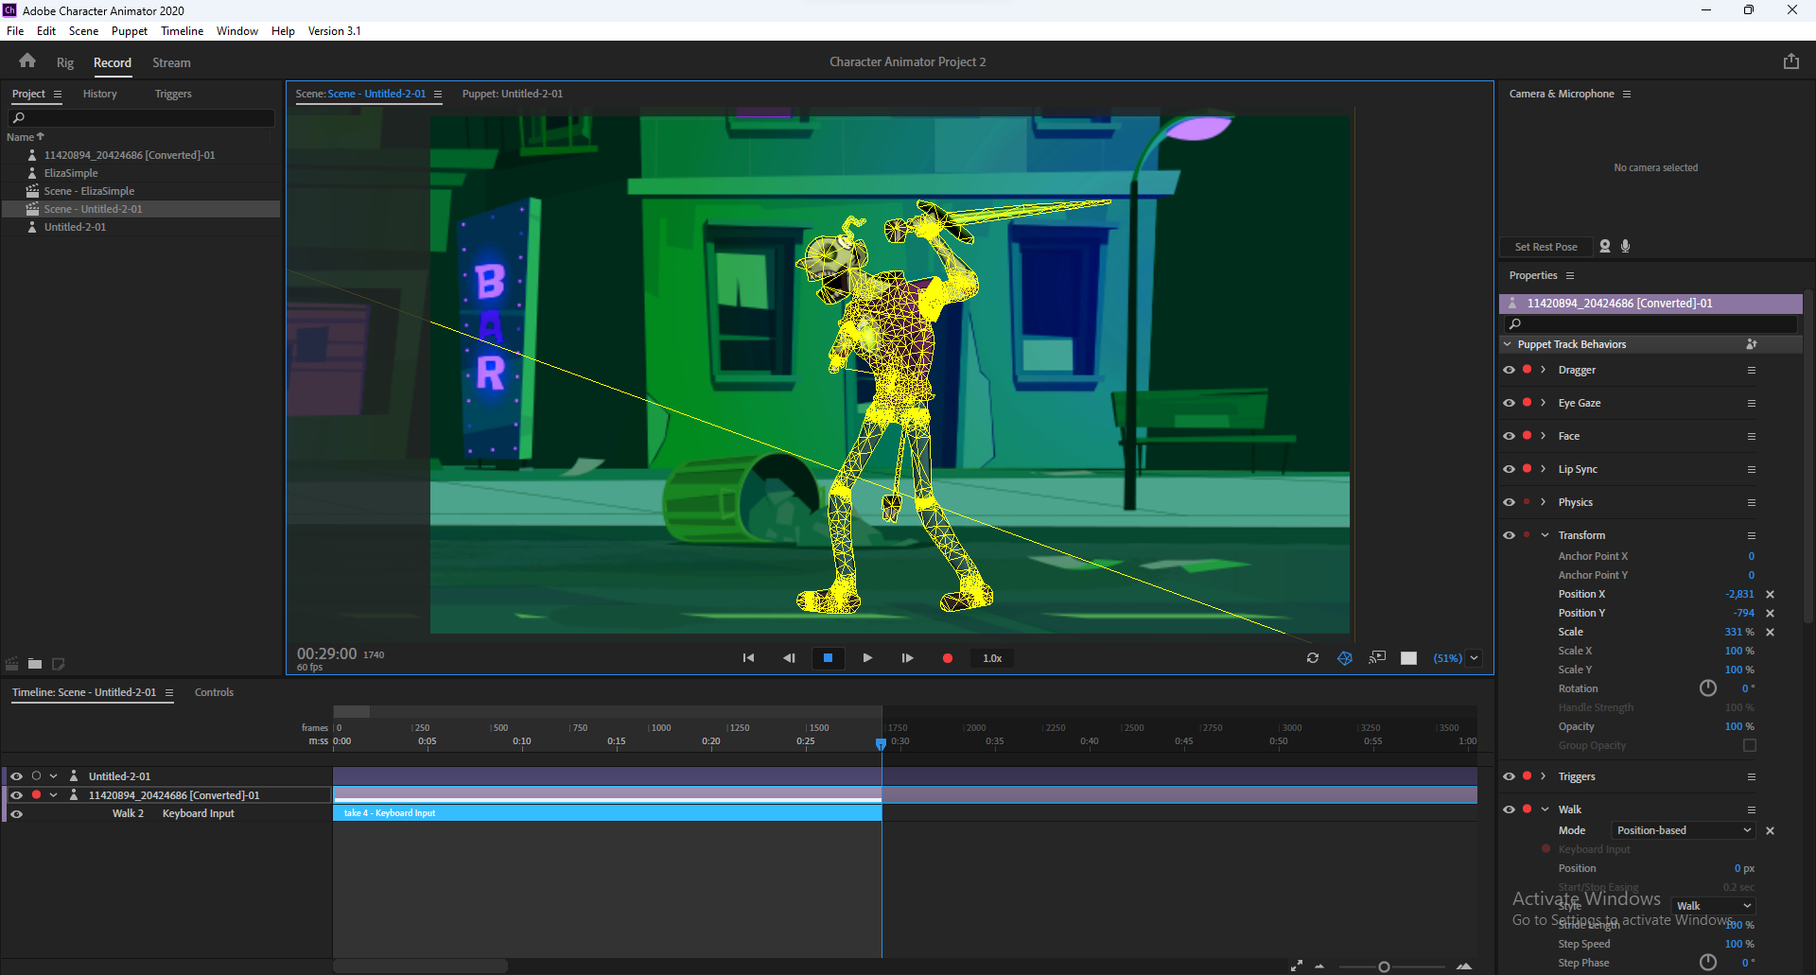Click the fit timeline to window icon
Viewport: 1816px width, 975px height.
(1296, 966)
